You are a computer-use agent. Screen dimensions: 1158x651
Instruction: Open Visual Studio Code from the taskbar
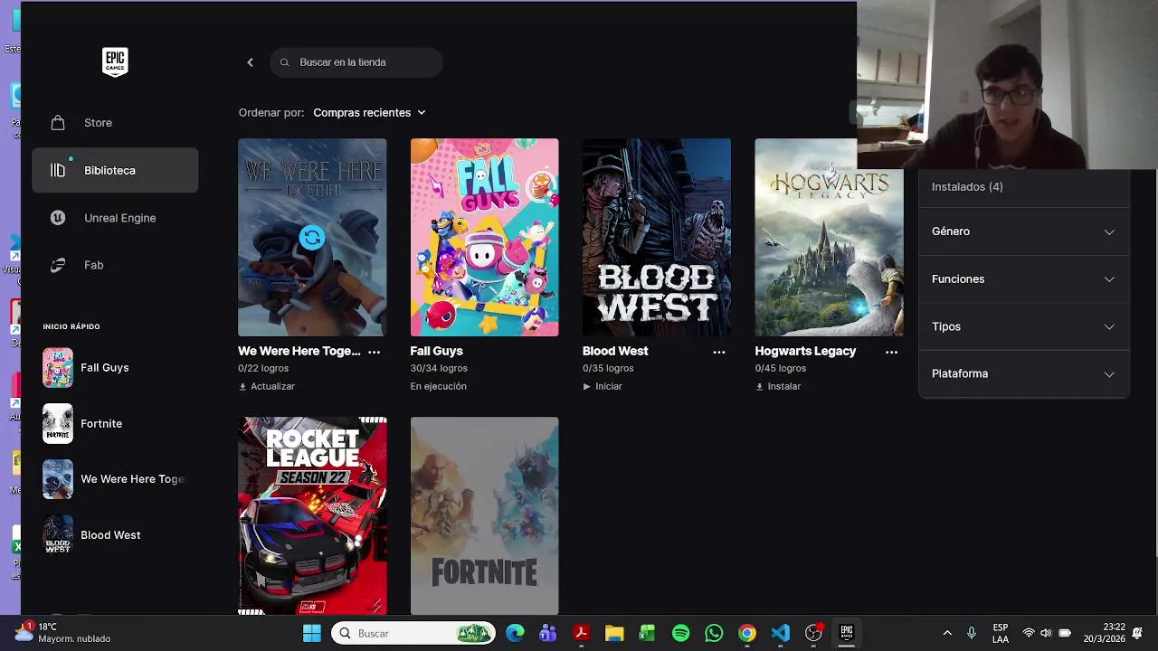[781, 633]
